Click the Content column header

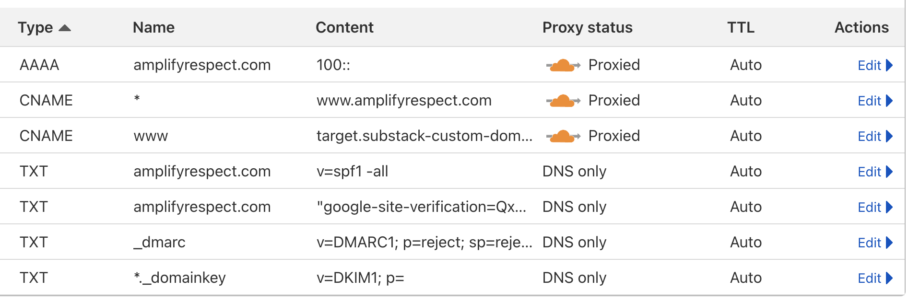[344, 27]
